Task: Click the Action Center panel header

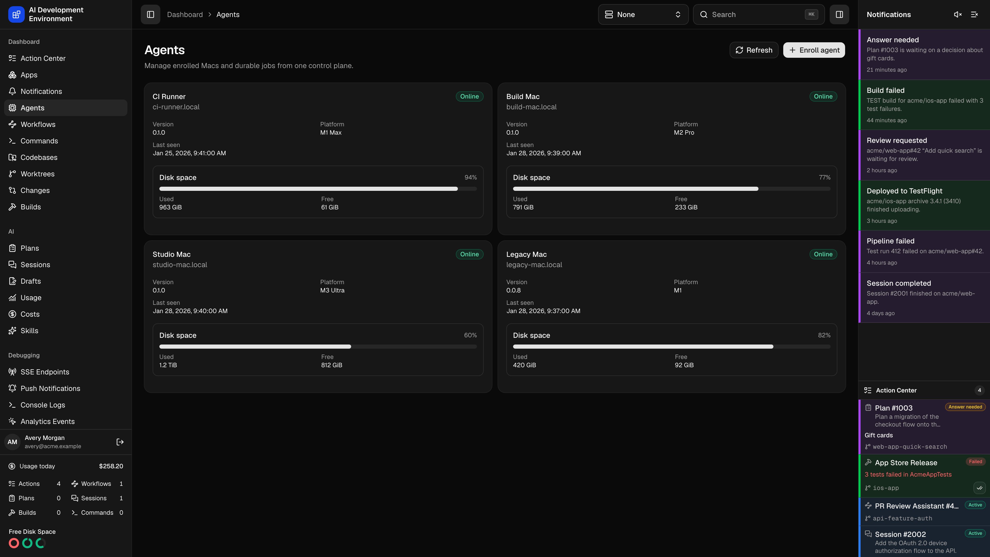Action: (x=924, y=390)
